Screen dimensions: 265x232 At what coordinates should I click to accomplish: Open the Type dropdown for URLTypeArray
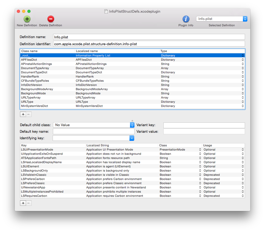click(x=242, y=97)
